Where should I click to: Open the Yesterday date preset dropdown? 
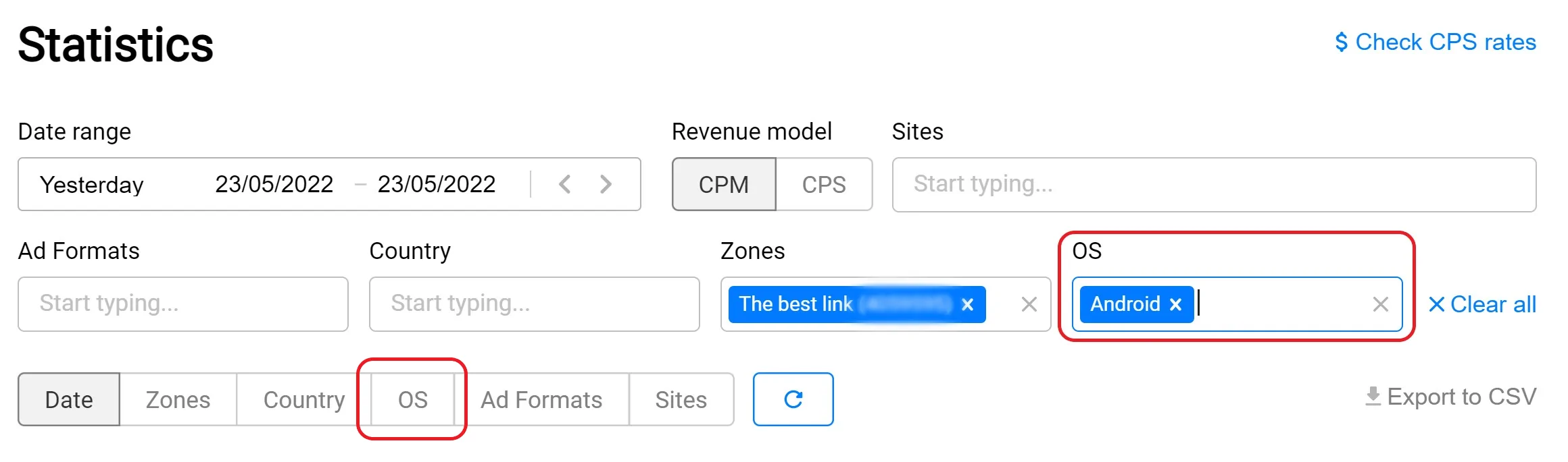click(x=92, y=184)
